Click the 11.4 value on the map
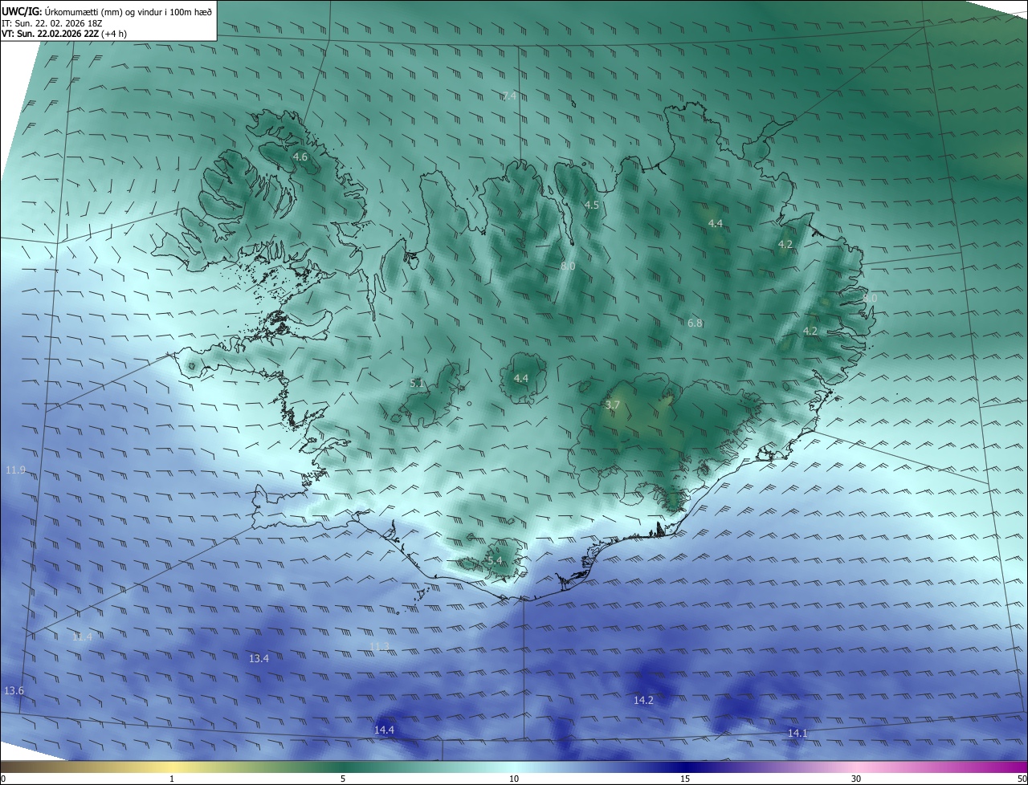Screen dimensions: 1028x785 [83, 637]
